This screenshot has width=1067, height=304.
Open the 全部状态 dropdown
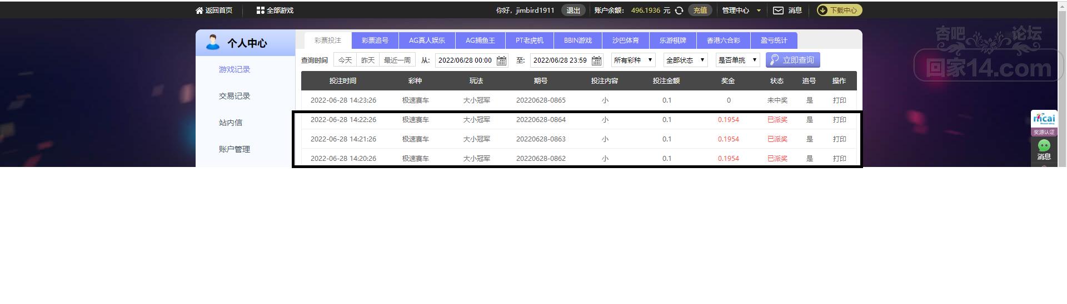685,60
